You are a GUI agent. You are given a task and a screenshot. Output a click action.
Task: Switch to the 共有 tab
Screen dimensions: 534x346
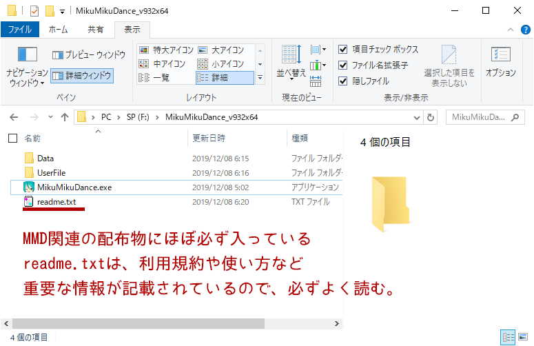point(95,30)
